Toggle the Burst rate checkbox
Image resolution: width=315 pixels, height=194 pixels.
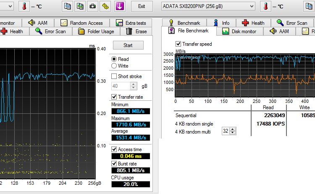tap(114, 163)
